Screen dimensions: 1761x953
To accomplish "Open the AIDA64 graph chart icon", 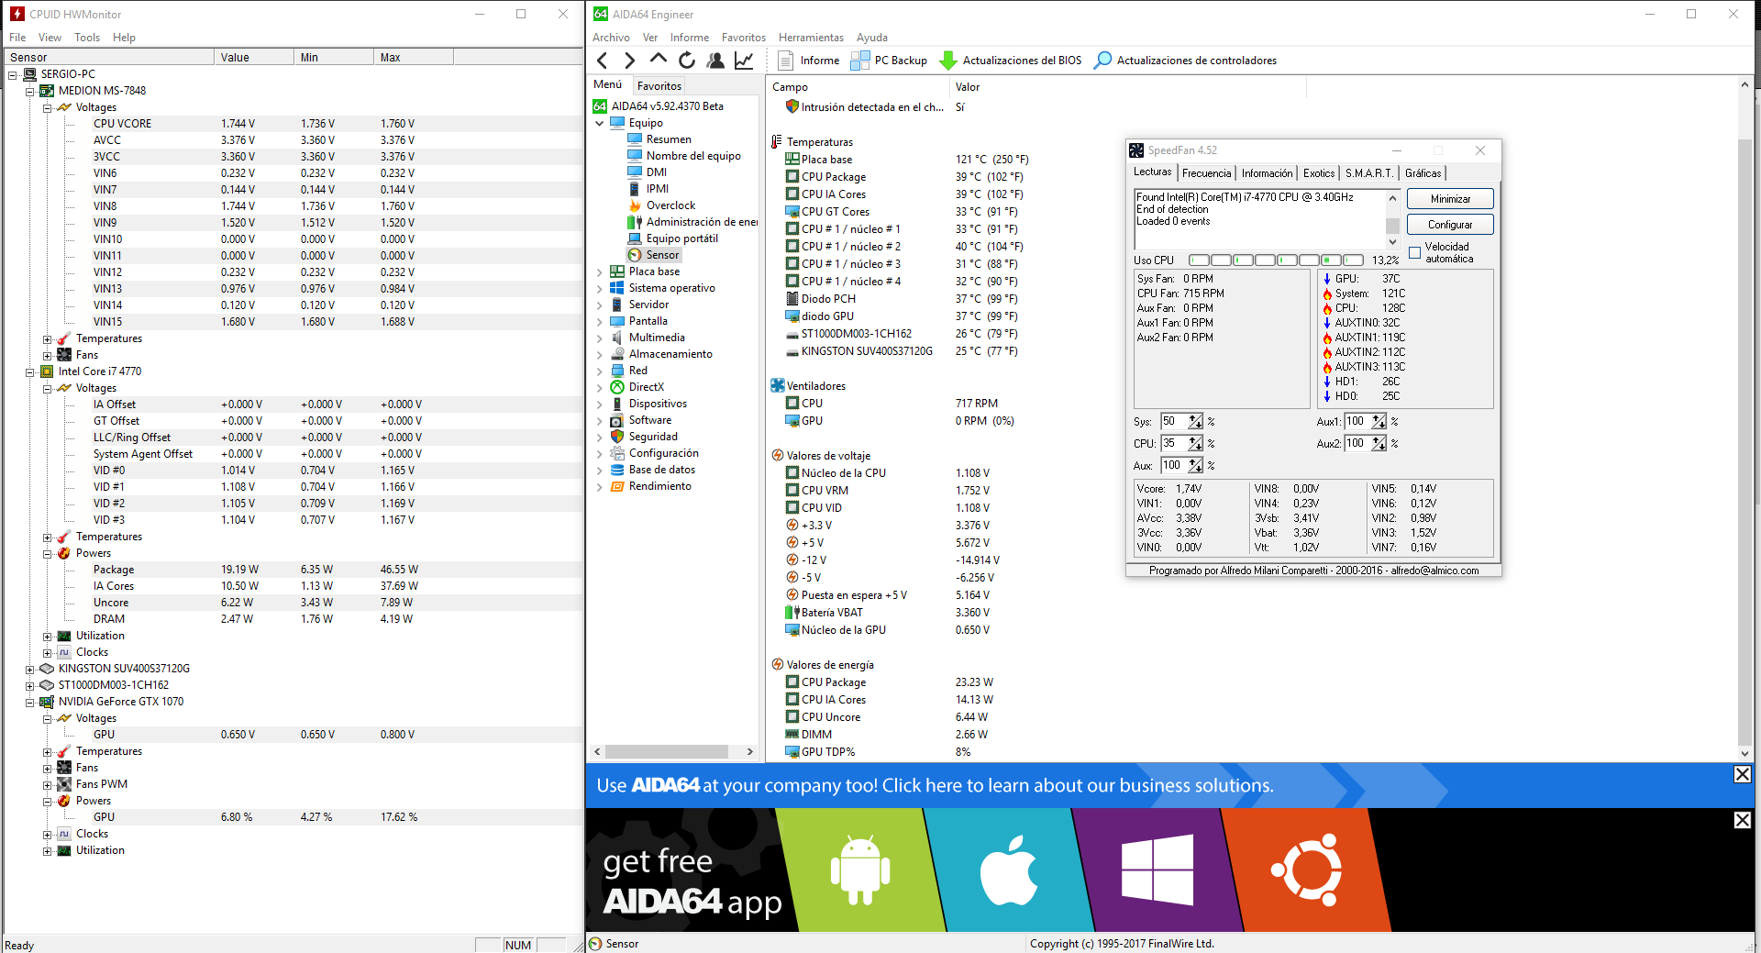I will 744,61.
